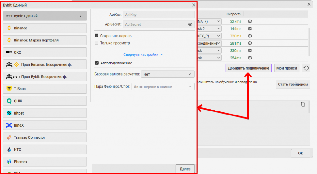Open settings gear for the 254ms connection
317x174 pixels.
[250, 58]
